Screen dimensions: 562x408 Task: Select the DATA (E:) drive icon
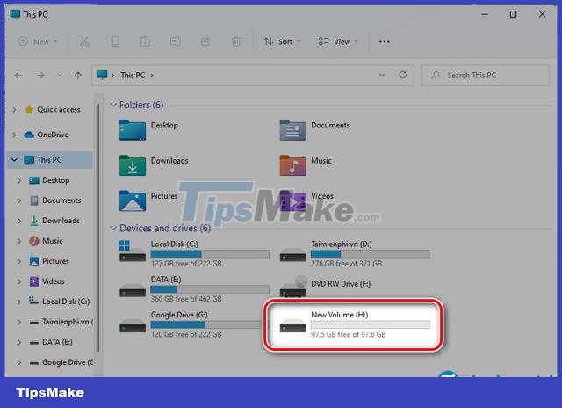pyautogui.click(x=133, y=290)
